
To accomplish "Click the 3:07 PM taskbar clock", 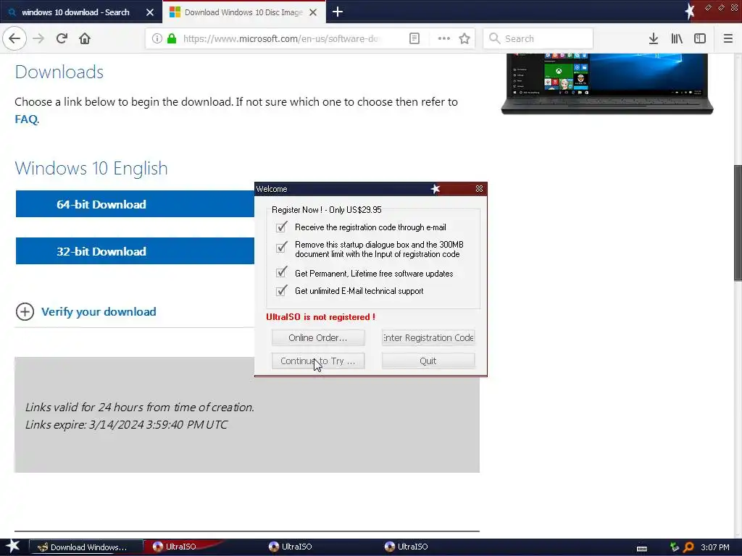I will [x=715, y=547].
